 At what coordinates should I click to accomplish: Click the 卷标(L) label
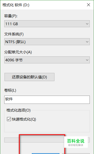10,90
